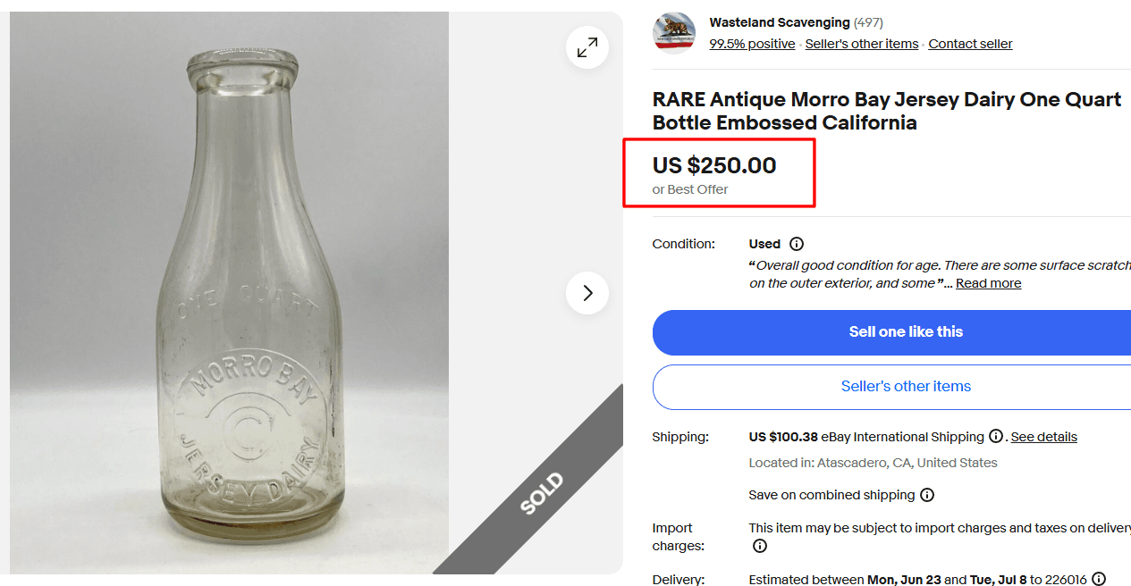Click the Sell one like this button
This screenshot has height=586, width=1131.
click(905, 331)
